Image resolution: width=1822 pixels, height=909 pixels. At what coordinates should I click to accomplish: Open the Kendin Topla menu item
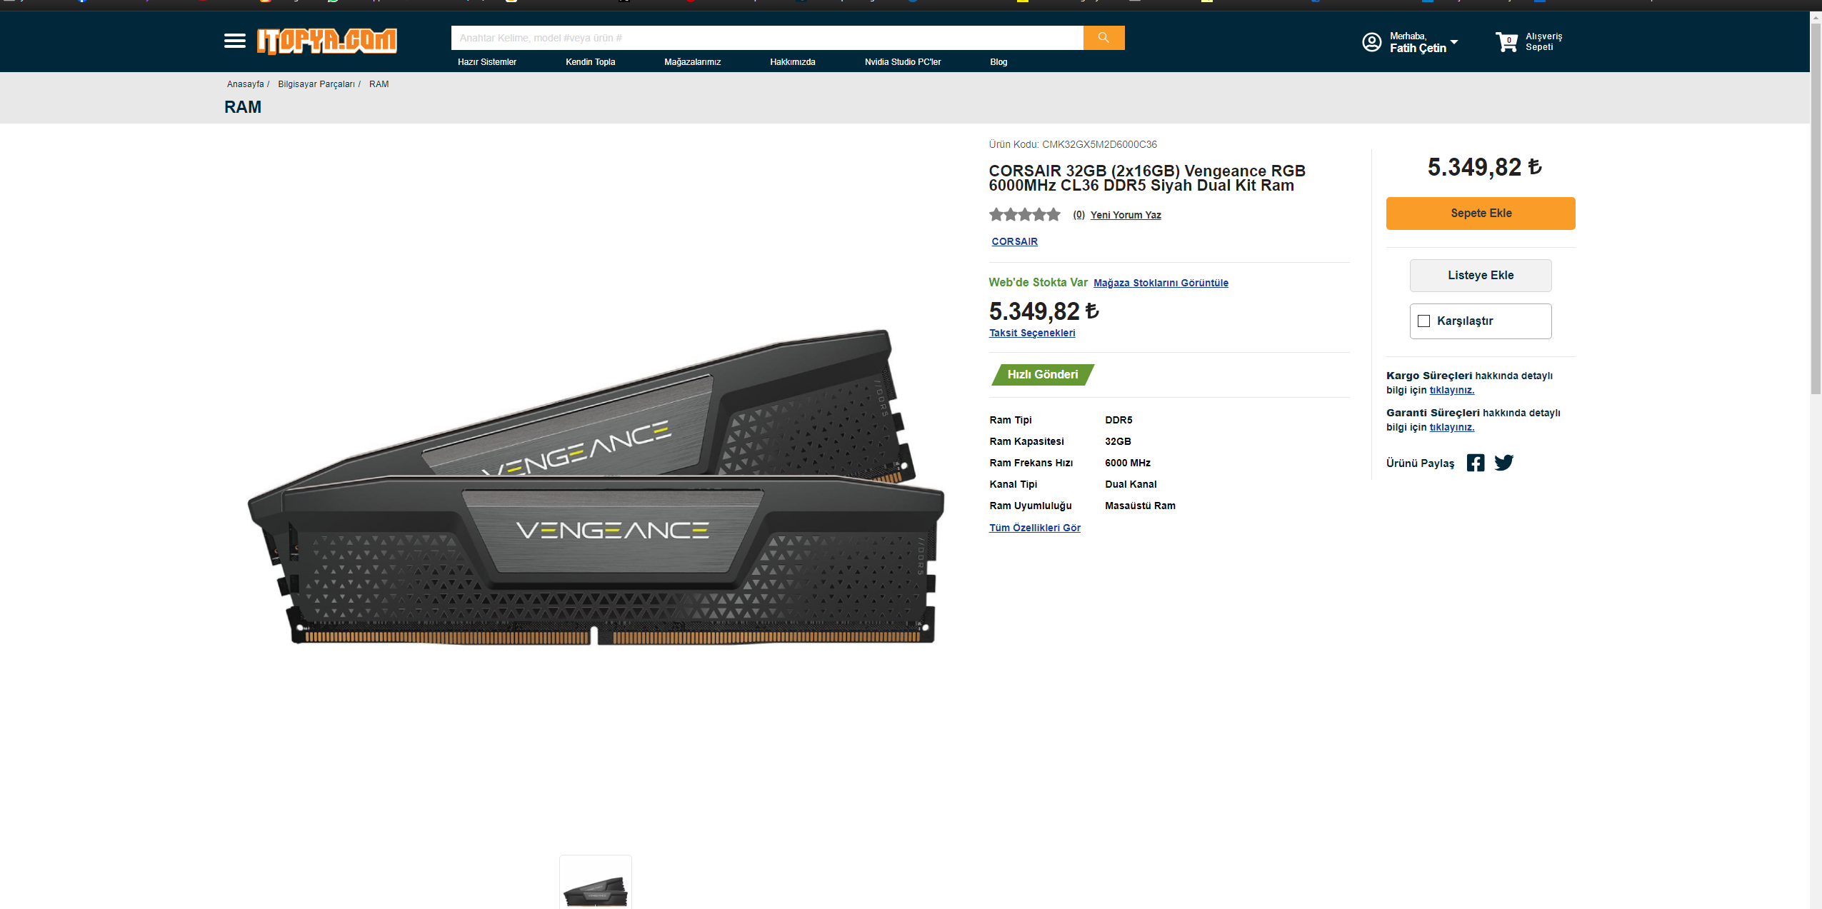pyautogui.click(x=590, y=62)
